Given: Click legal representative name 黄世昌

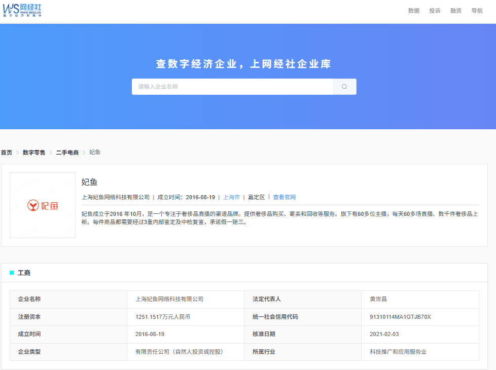Looking at the screenshot, I should pos(378,299).
